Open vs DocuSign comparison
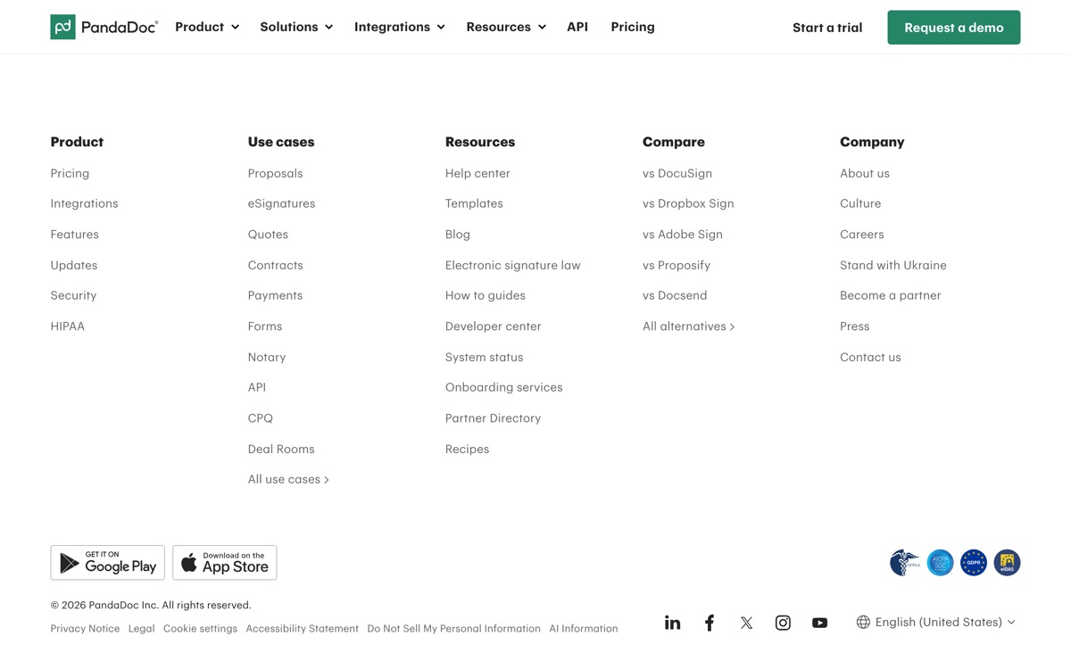This screenshot has width=1071, height=669. point(677,173)
